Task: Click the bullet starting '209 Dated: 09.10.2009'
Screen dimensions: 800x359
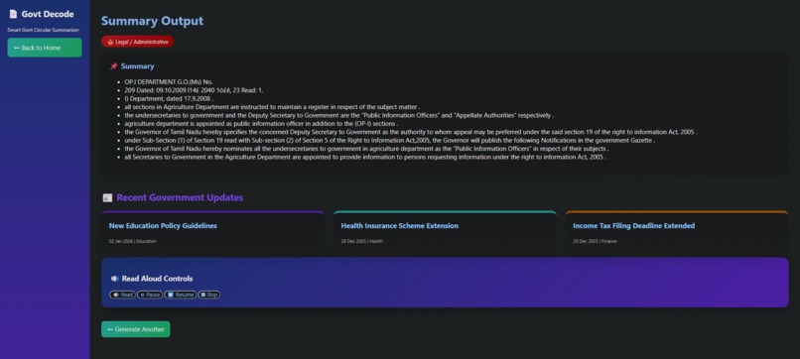Action: 194,90
